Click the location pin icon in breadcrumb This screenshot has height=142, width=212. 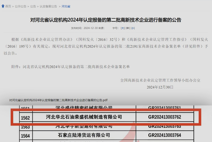[x=3, y=6]
